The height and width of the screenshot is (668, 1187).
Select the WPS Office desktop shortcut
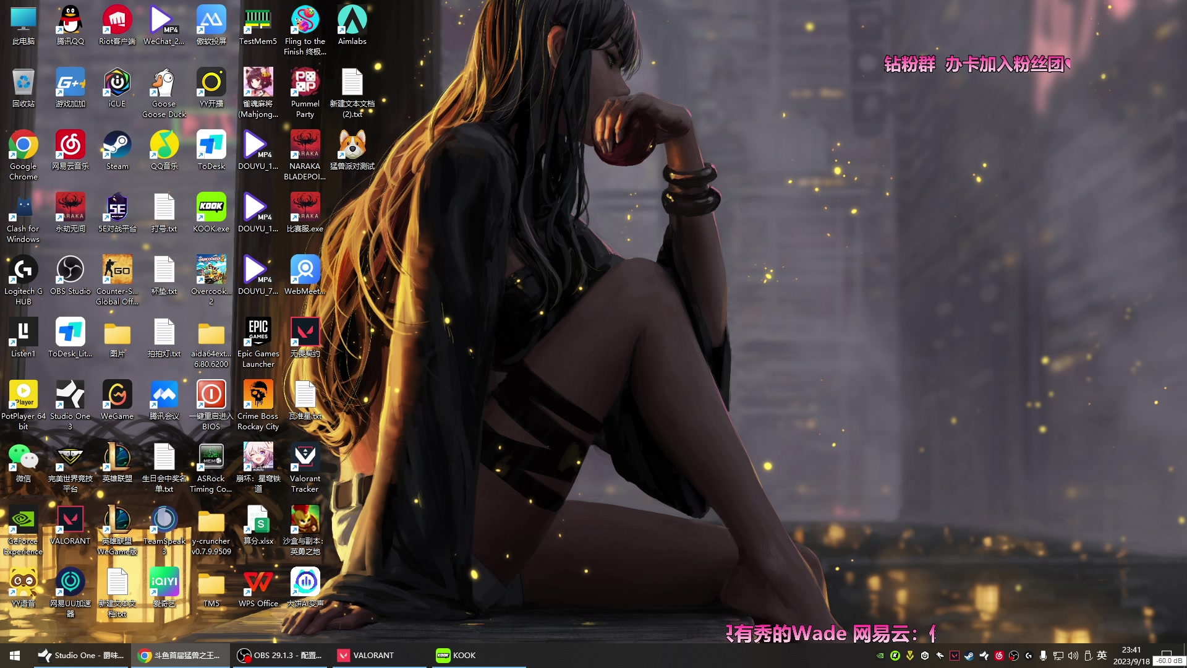258,588
